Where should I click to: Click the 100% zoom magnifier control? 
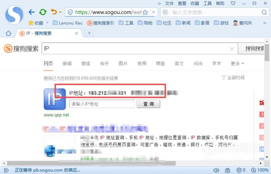(x=259, y=170)
